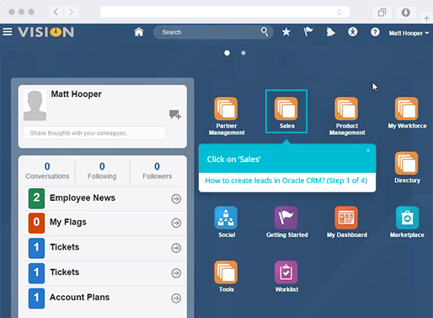433x318 pixels.
Task: Open the My Flags row
Action: coord(105,223)
